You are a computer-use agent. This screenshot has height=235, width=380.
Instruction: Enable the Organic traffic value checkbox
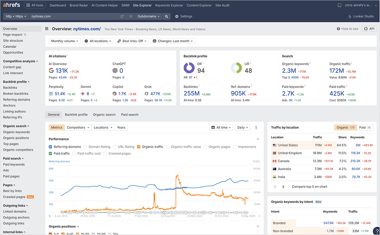point(167,147)
